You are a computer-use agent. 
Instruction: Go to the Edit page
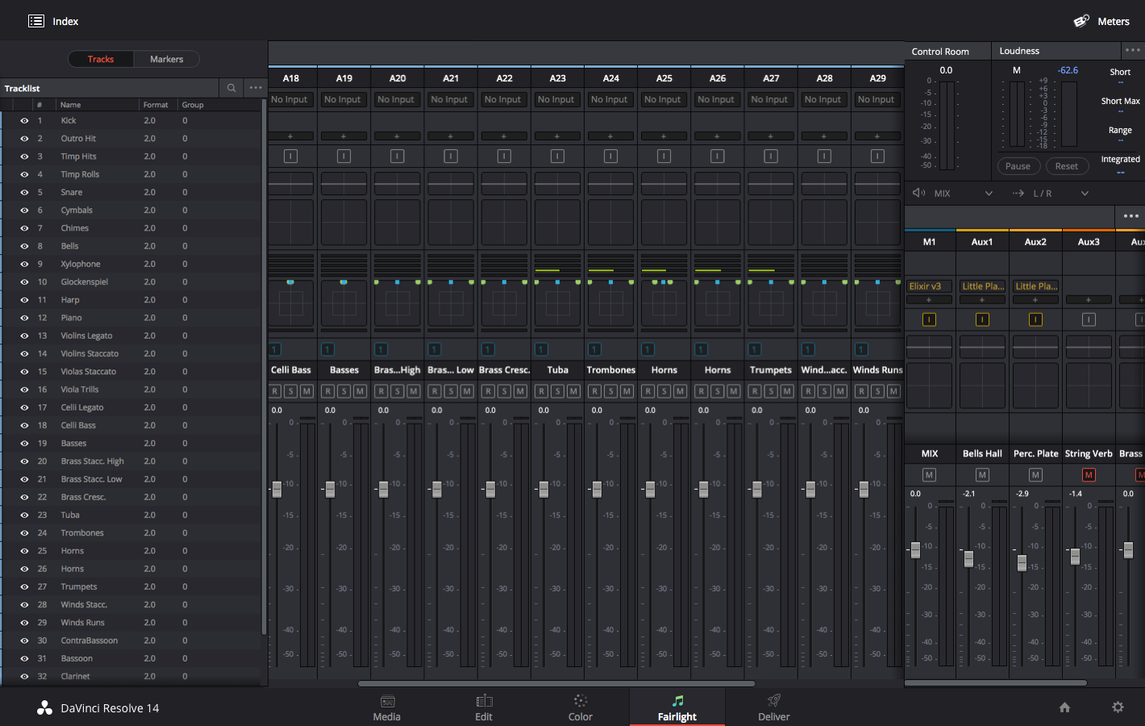484,707
